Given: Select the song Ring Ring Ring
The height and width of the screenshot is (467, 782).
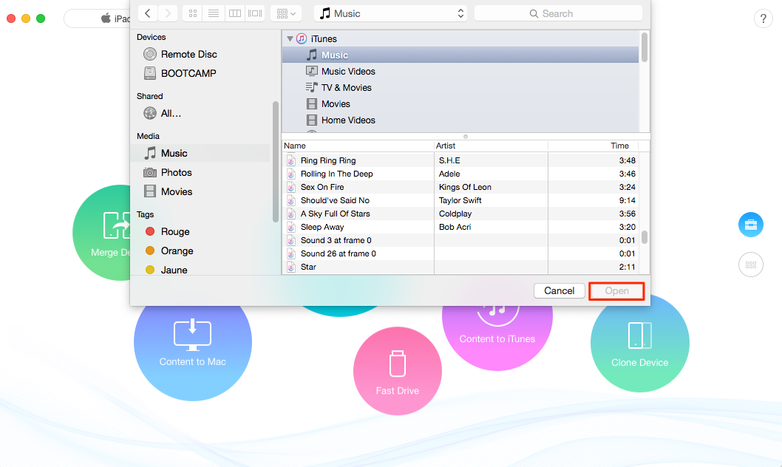Looking at the screenshot, I should [x=328, y=160].
